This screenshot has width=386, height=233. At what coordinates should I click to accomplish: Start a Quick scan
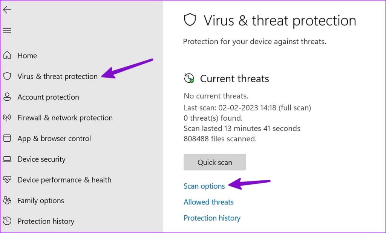tap(214, 162)
